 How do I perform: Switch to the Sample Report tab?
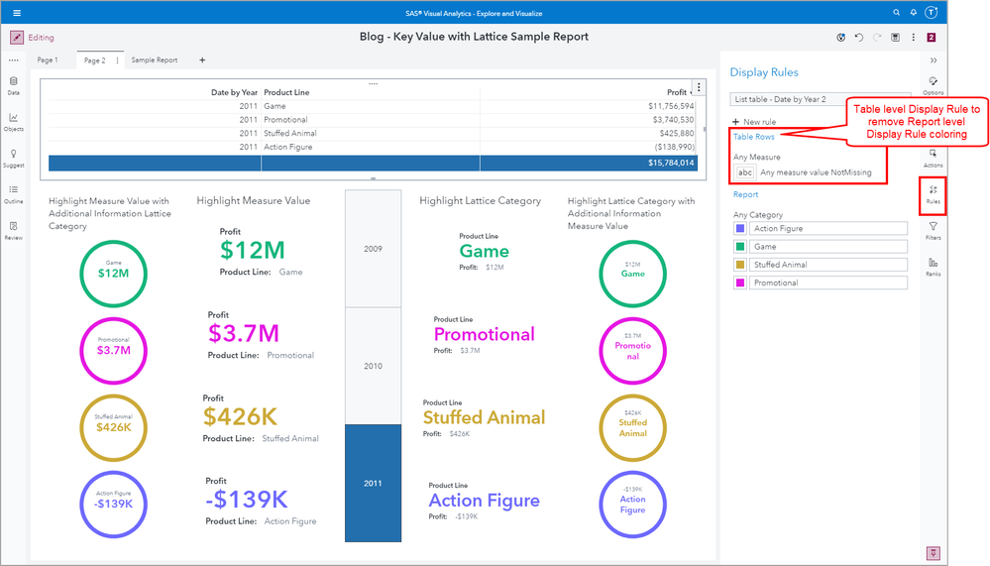click(155, 60)
